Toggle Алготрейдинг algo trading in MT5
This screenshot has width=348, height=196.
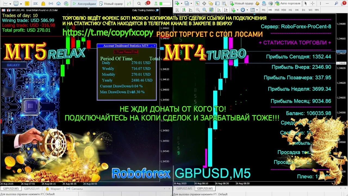(x=84, y=4)
